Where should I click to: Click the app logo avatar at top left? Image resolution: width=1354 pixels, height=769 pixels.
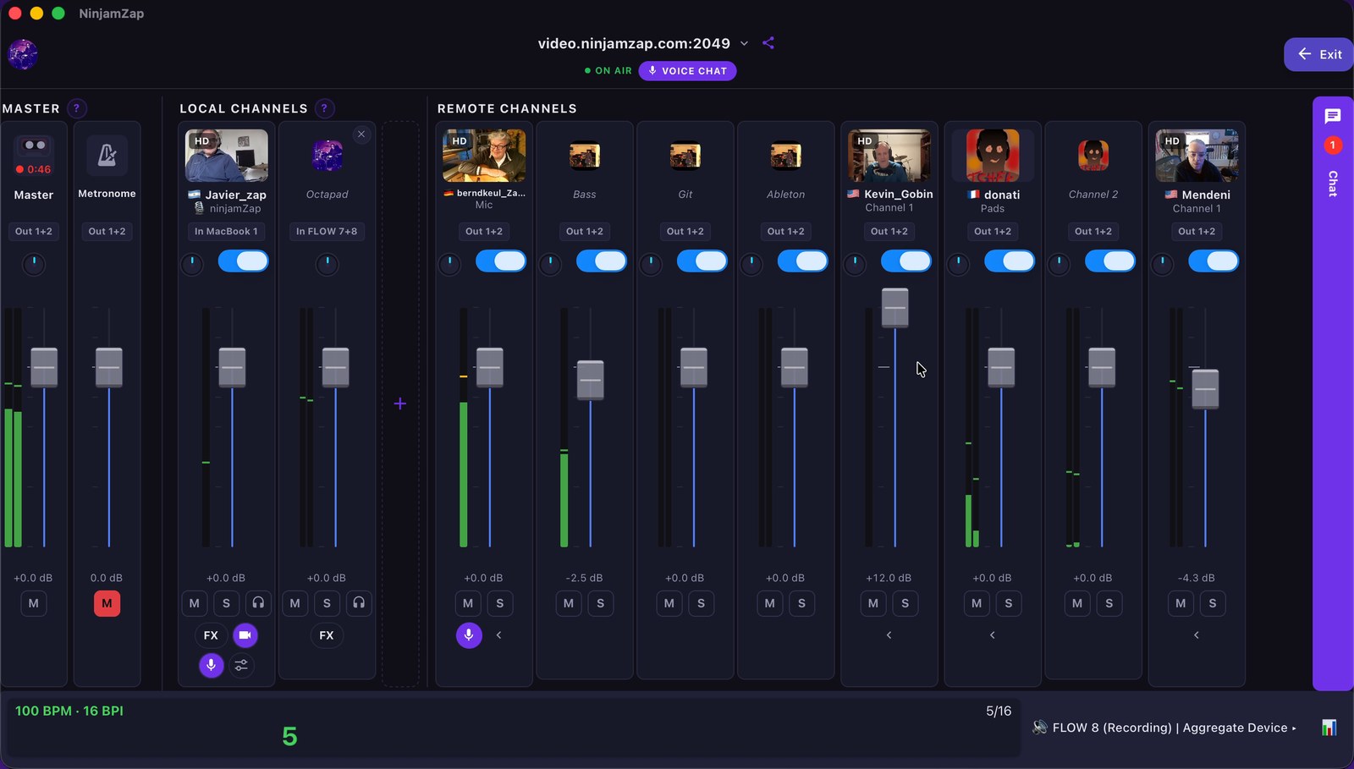point(23,54)
